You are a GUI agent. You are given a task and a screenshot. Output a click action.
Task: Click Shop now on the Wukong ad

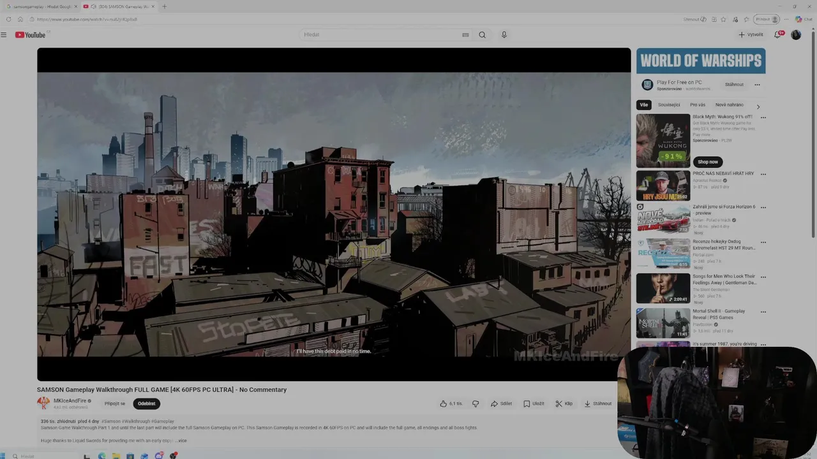(708, 162)
